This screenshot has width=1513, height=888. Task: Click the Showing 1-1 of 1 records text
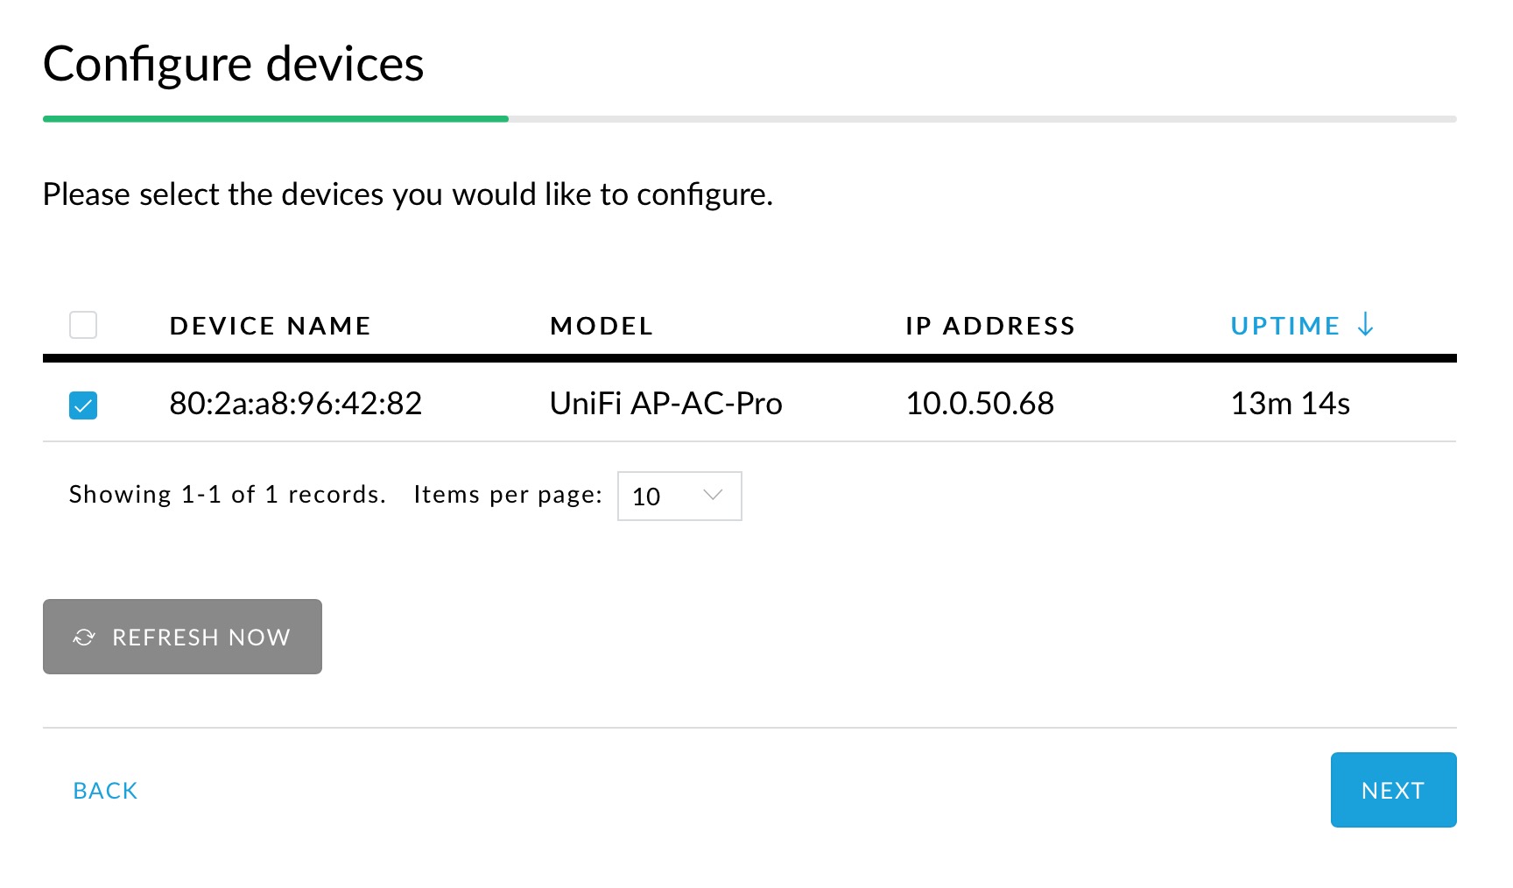pyautogui.click(x=227, y=495)
